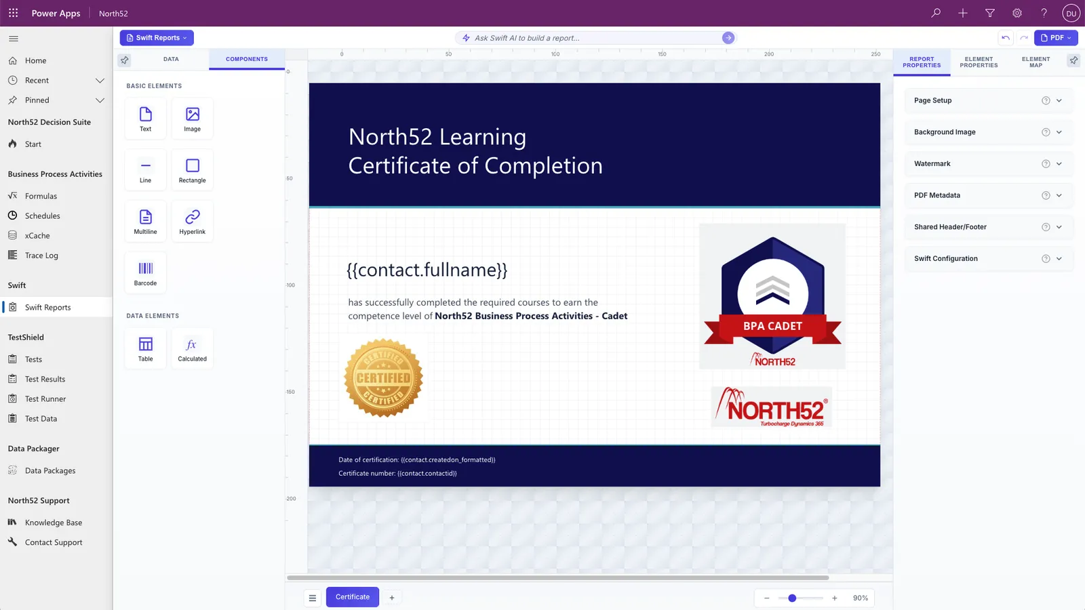Select the Certificate page tab
1085x610 pixels.
coord(353,597)
